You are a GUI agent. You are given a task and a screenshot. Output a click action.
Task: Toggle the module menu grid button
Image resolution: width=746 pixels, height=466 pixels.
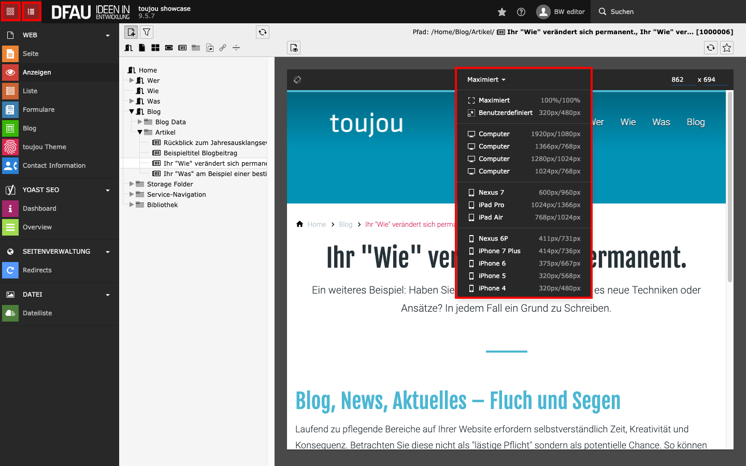(10, 11)
